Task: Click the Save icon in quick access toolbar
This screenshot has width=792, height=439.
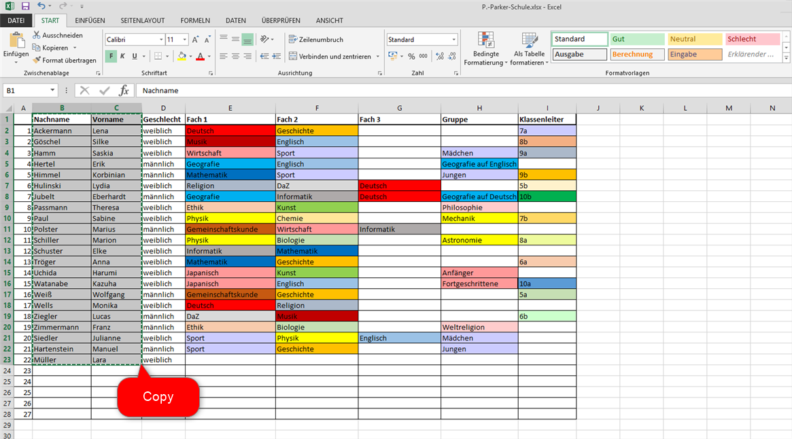Action: pos(24,6)
